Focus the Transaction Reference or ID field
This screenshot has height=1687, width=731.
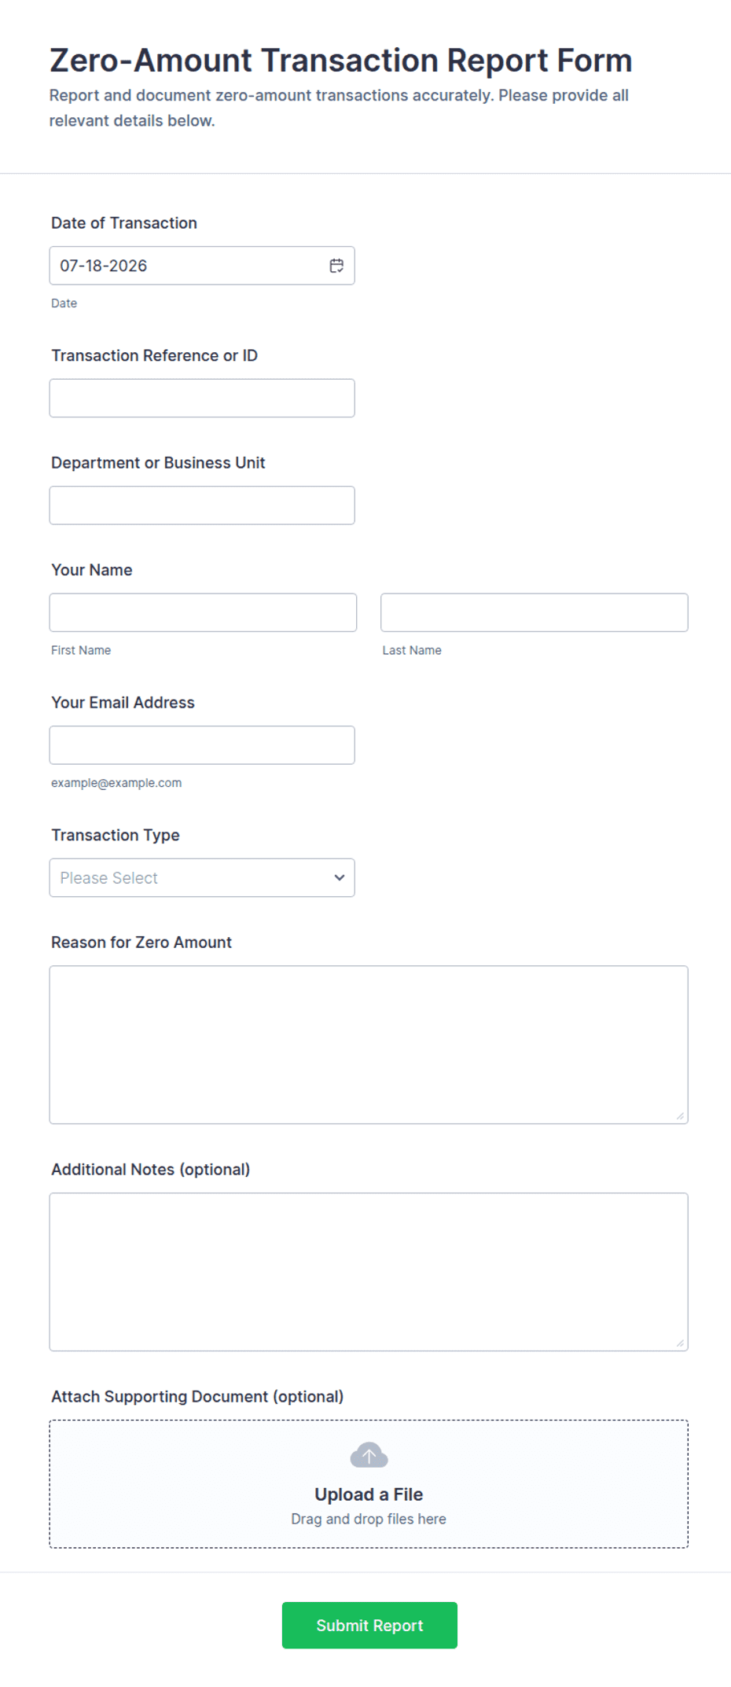coord(202,398)
